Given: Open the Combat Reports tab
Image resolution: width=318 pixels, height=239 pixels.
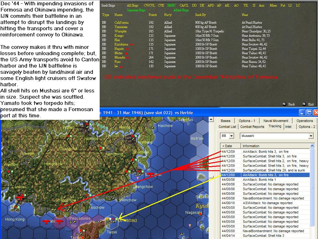Looking at the screenshot, I should 252,127.
